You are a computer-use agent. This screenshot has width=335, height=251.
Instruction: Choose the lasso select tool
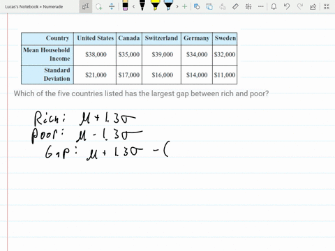(x=99, y=6)
